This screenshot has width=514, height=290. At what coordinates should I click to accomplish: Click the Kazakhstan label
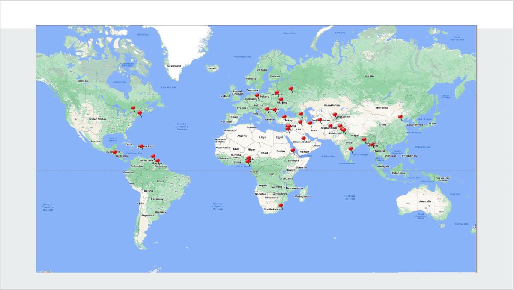[x=332, y=105]
